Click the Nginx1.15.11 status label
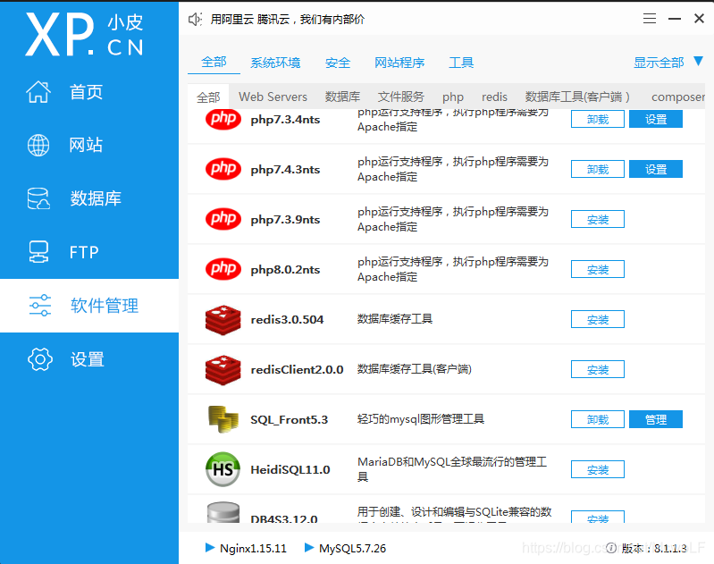 point(253,548)
